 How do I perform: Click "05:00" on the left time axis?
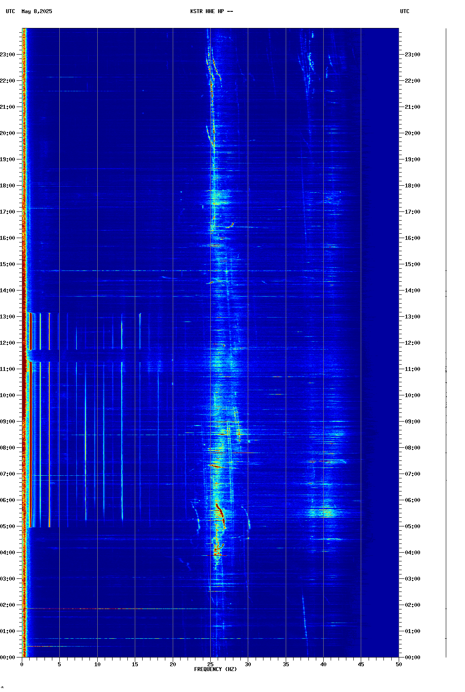[x=7, y=526]
